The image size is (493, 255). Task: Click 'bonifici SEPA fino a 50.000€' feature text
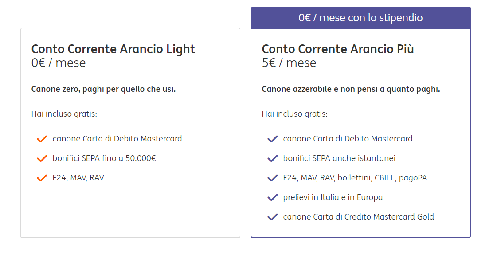104,158
